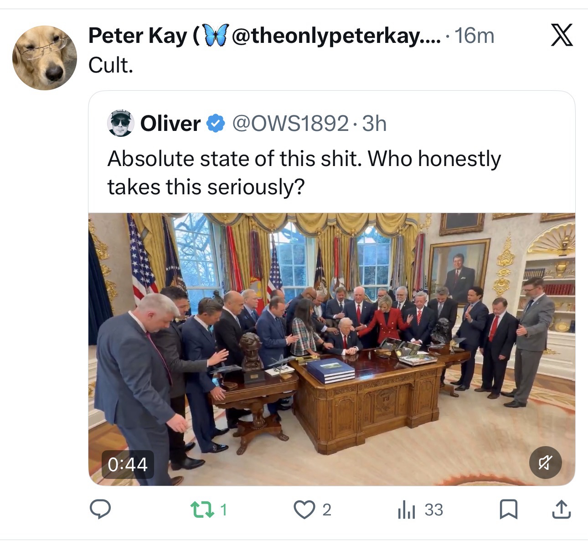Click the Peter Kay display name
Image resolution: width=588 pixels, height=546 pixels.
138,36
